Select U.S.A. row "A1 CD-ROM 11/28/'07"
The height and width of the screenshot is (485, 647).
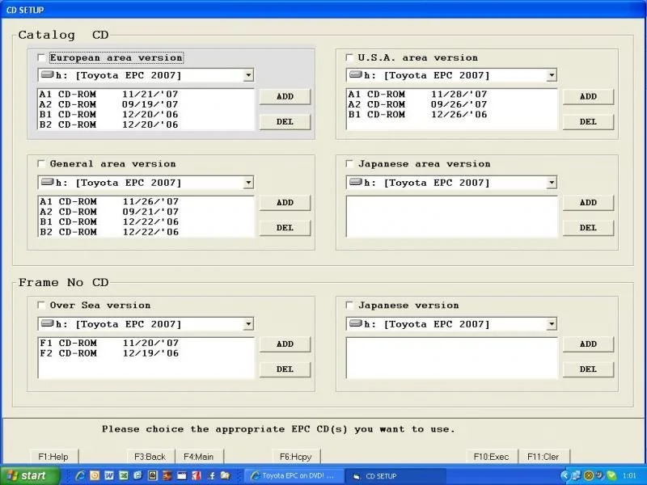click(451, 95)
